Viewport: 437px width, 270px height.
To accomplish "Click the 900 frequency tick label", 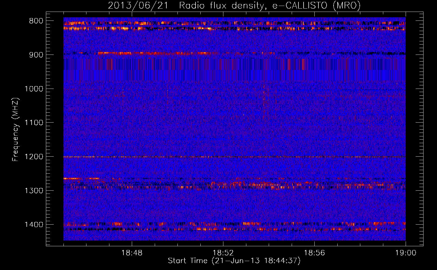I will tap(36, 55).
